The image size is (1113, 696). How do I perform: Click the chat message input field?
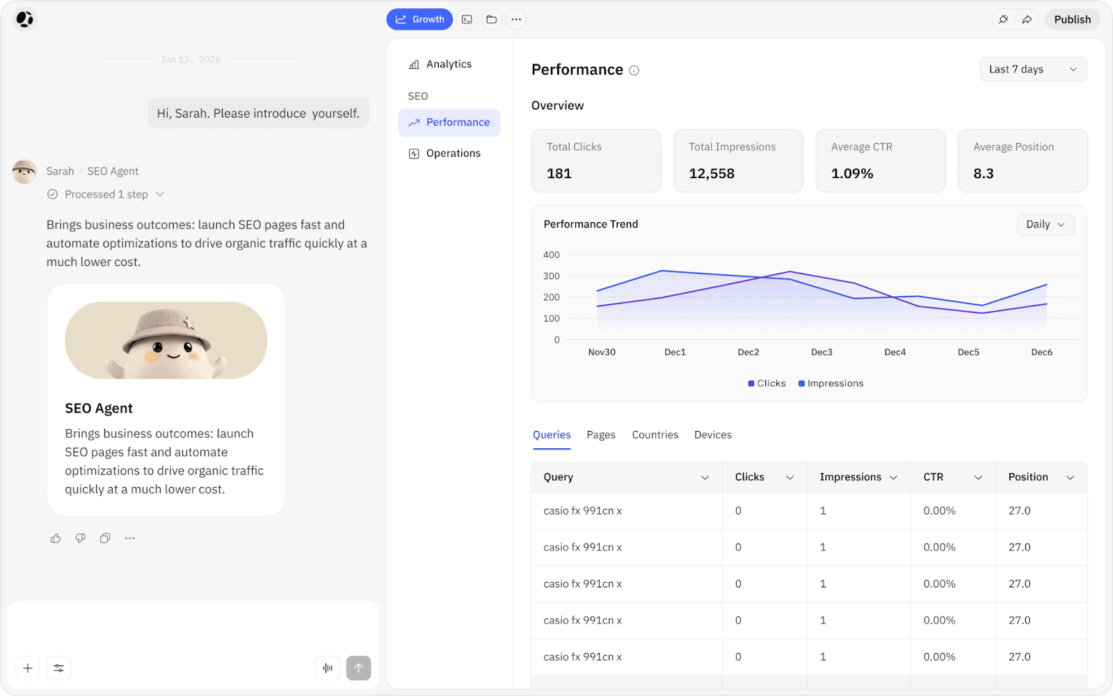[193, 626]
